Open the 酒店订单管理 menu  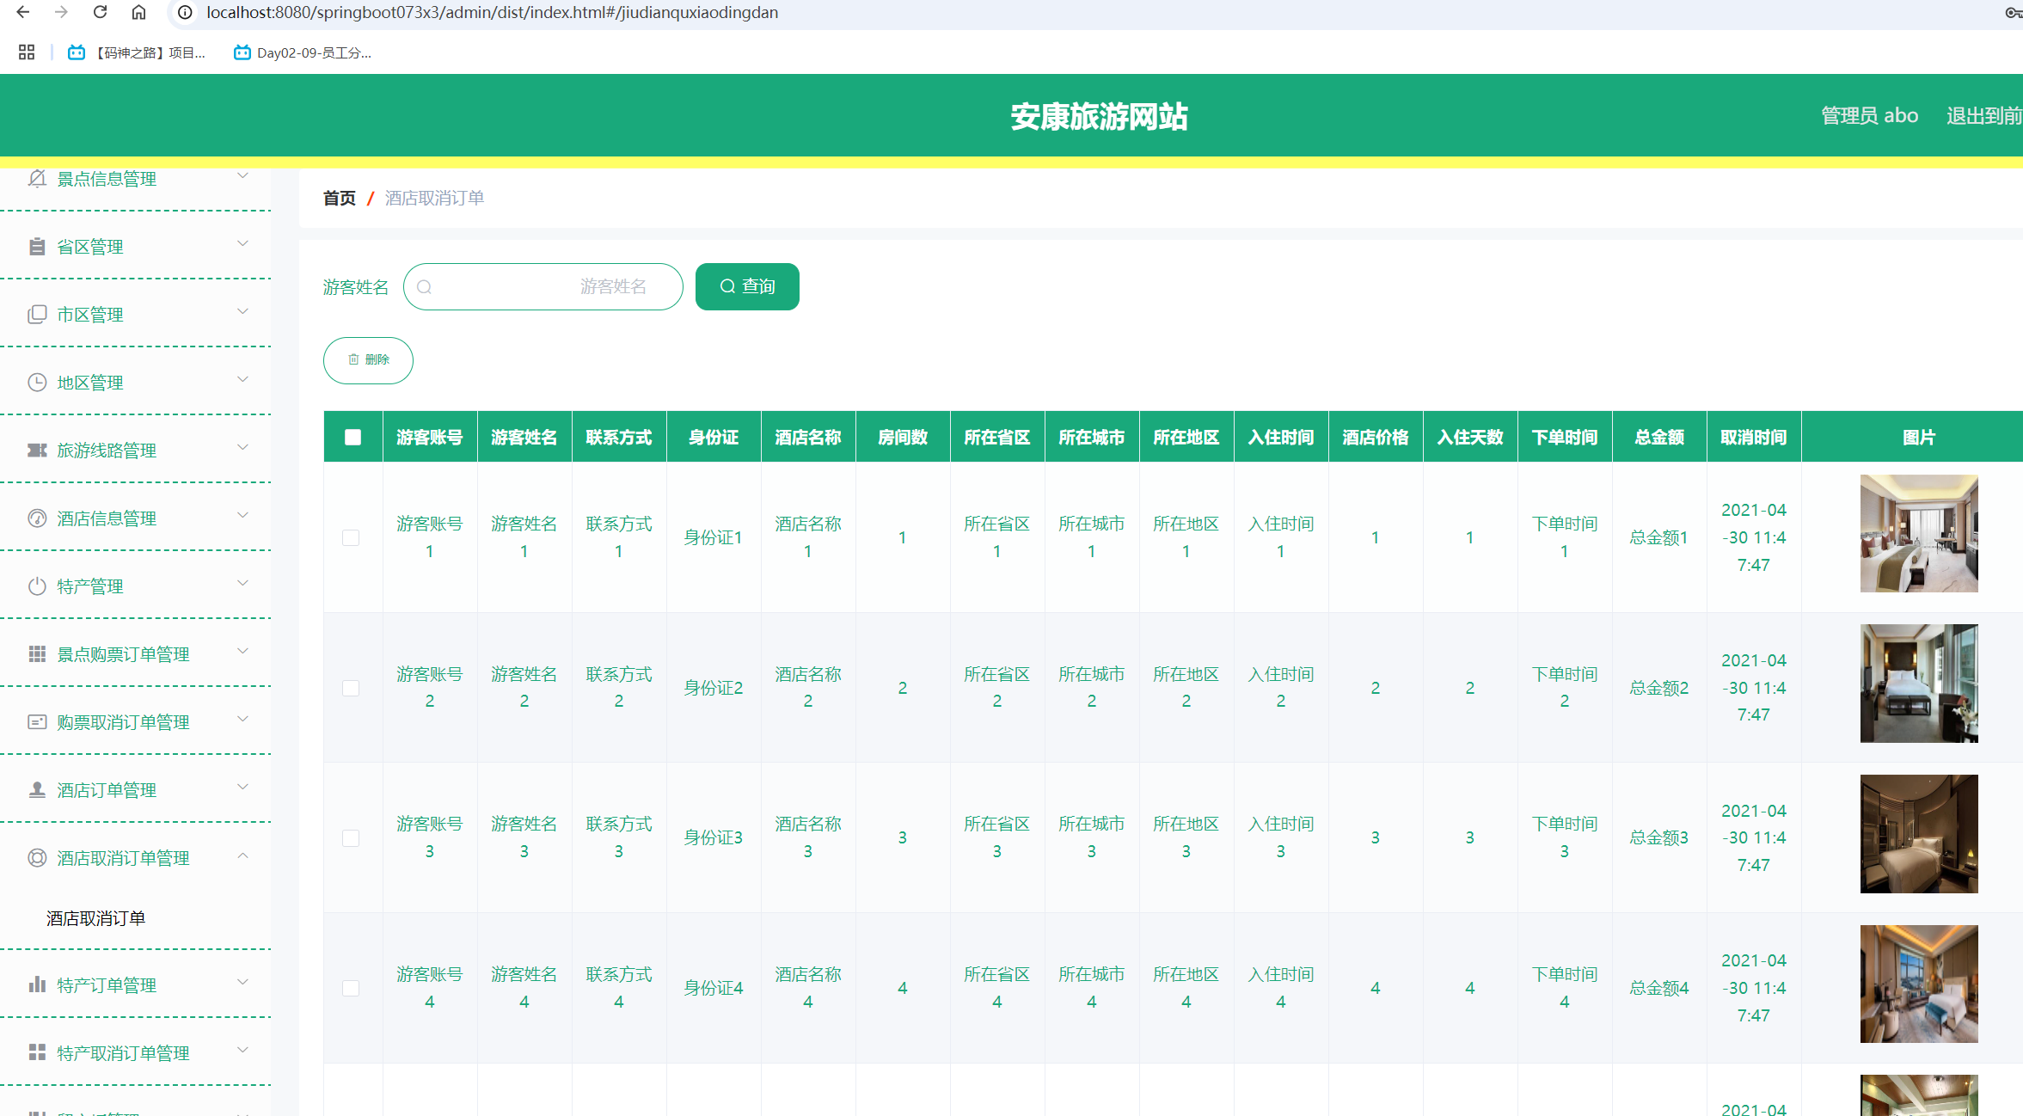(x=136, y=790)
